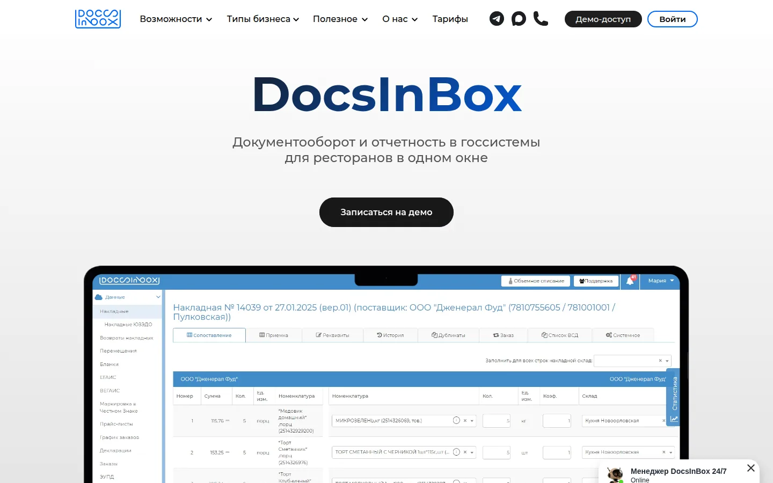Expand the О нас menu
This screenshot has width=773, height=483.
[x=400, y=19]
